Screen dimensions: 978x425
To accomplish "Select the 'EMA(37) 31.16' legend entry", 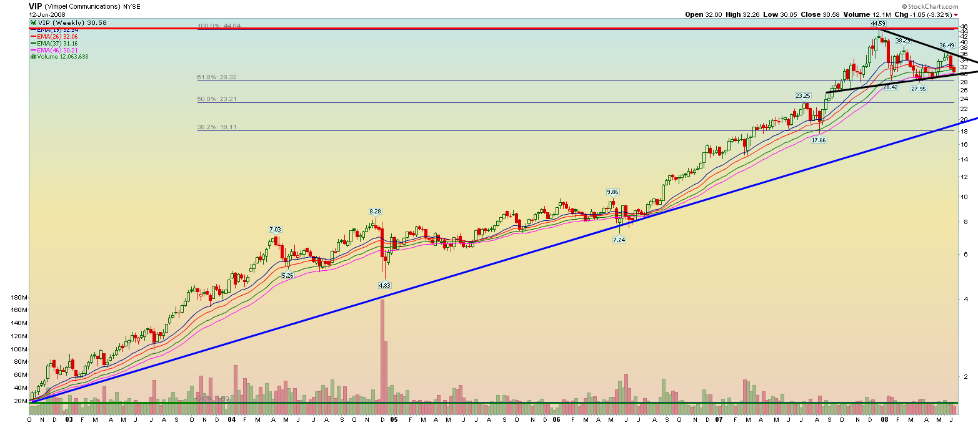I will 57,44.
